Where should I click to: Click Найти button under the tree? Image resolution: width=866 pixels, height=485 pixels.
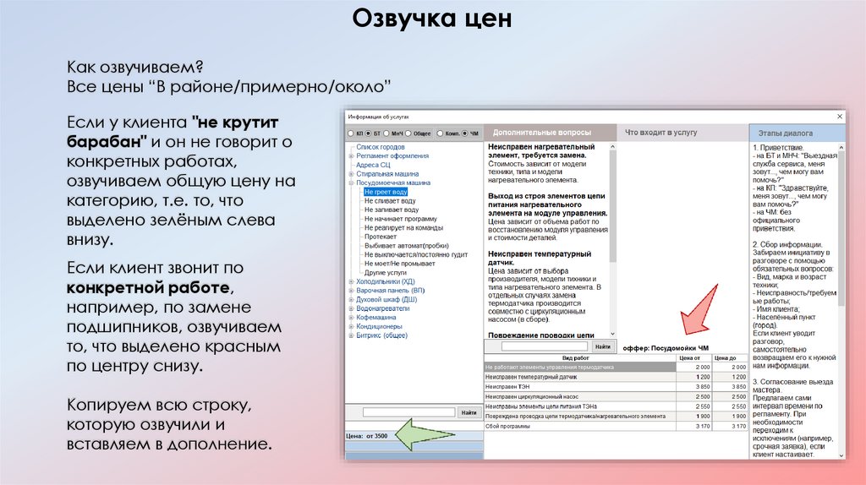pyautogui.click(x=469, y=412)
